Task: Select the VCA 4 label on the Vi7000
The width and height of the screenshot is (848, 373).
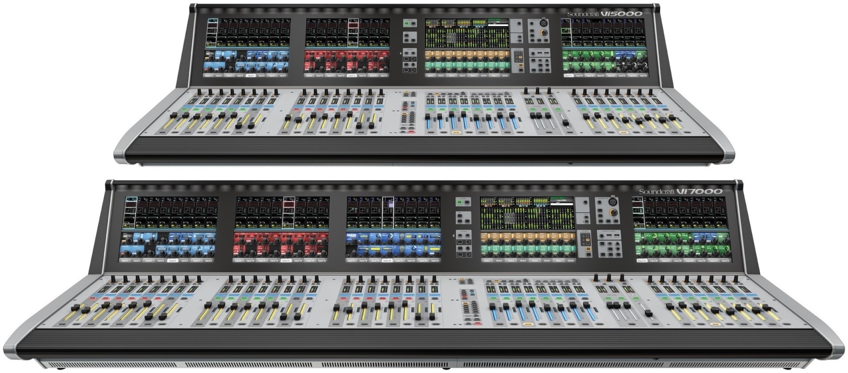Action: pos(523,260)
